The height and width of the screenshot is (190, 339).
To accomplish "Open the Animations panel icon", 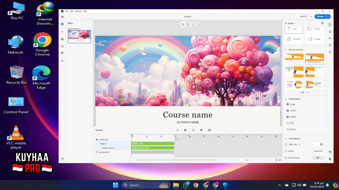I will point(330,38).
